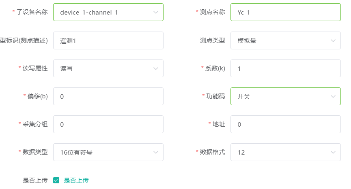
Task: Open the 读写 read-write attribute dropdown
Action: click(x=108, y=68)
